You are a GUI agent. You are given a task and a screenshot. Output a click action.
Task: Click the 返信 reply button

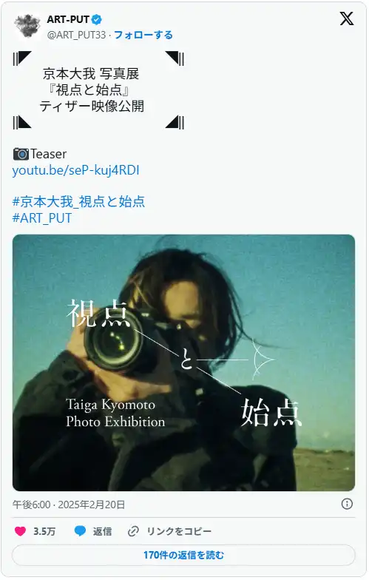pos(102,531)
